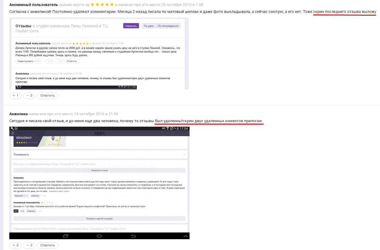Open the hamburger menu in the tablet screenshot

tap(13, 133)
